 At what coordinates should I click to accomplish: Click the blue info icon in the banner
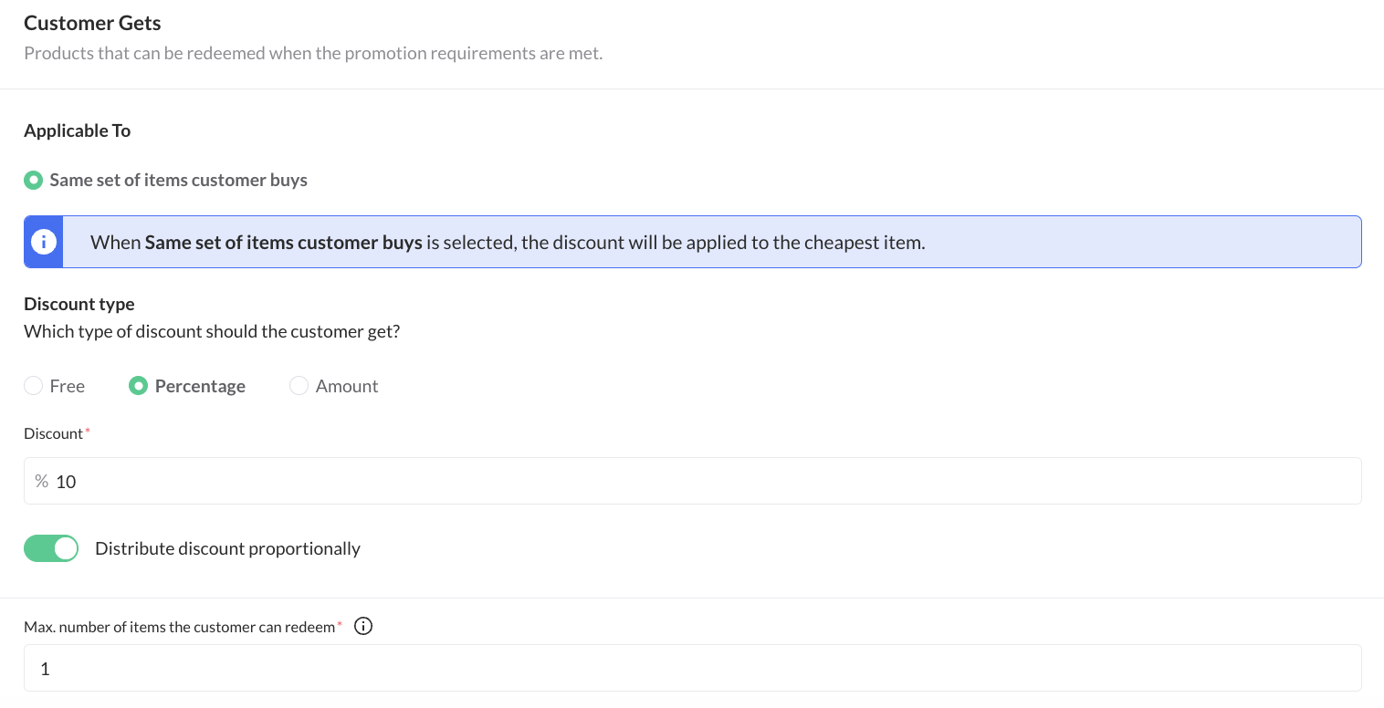click(x=43, y=242)
